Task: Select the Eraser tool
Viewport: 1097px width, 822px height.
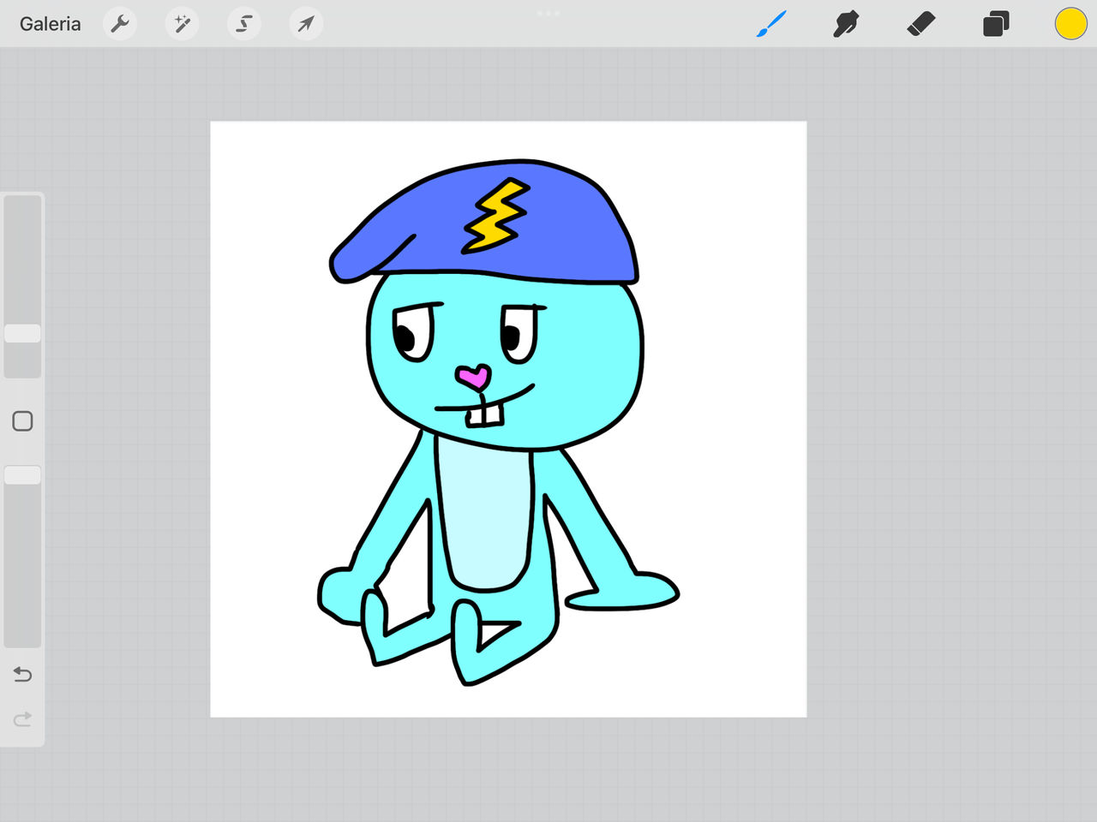Action: pyautogui.click(x=920, y=24)
